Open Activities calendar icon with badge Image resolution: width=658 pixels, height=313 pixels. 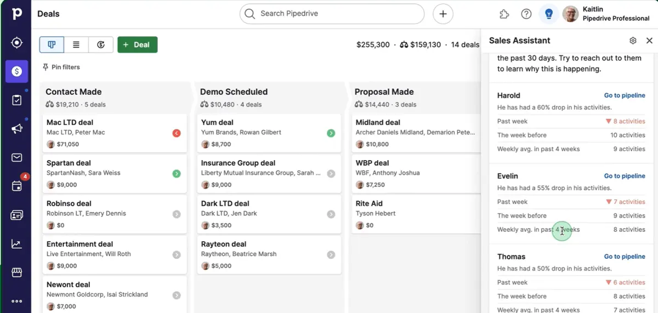coord(16,186)
